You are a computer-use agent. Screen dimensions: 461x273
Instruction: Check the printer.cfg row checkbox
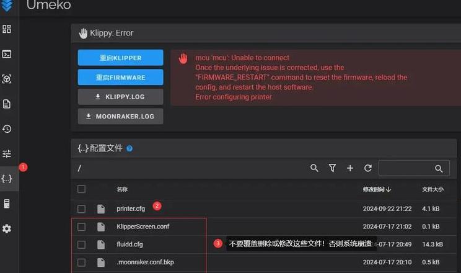(81, 209)
